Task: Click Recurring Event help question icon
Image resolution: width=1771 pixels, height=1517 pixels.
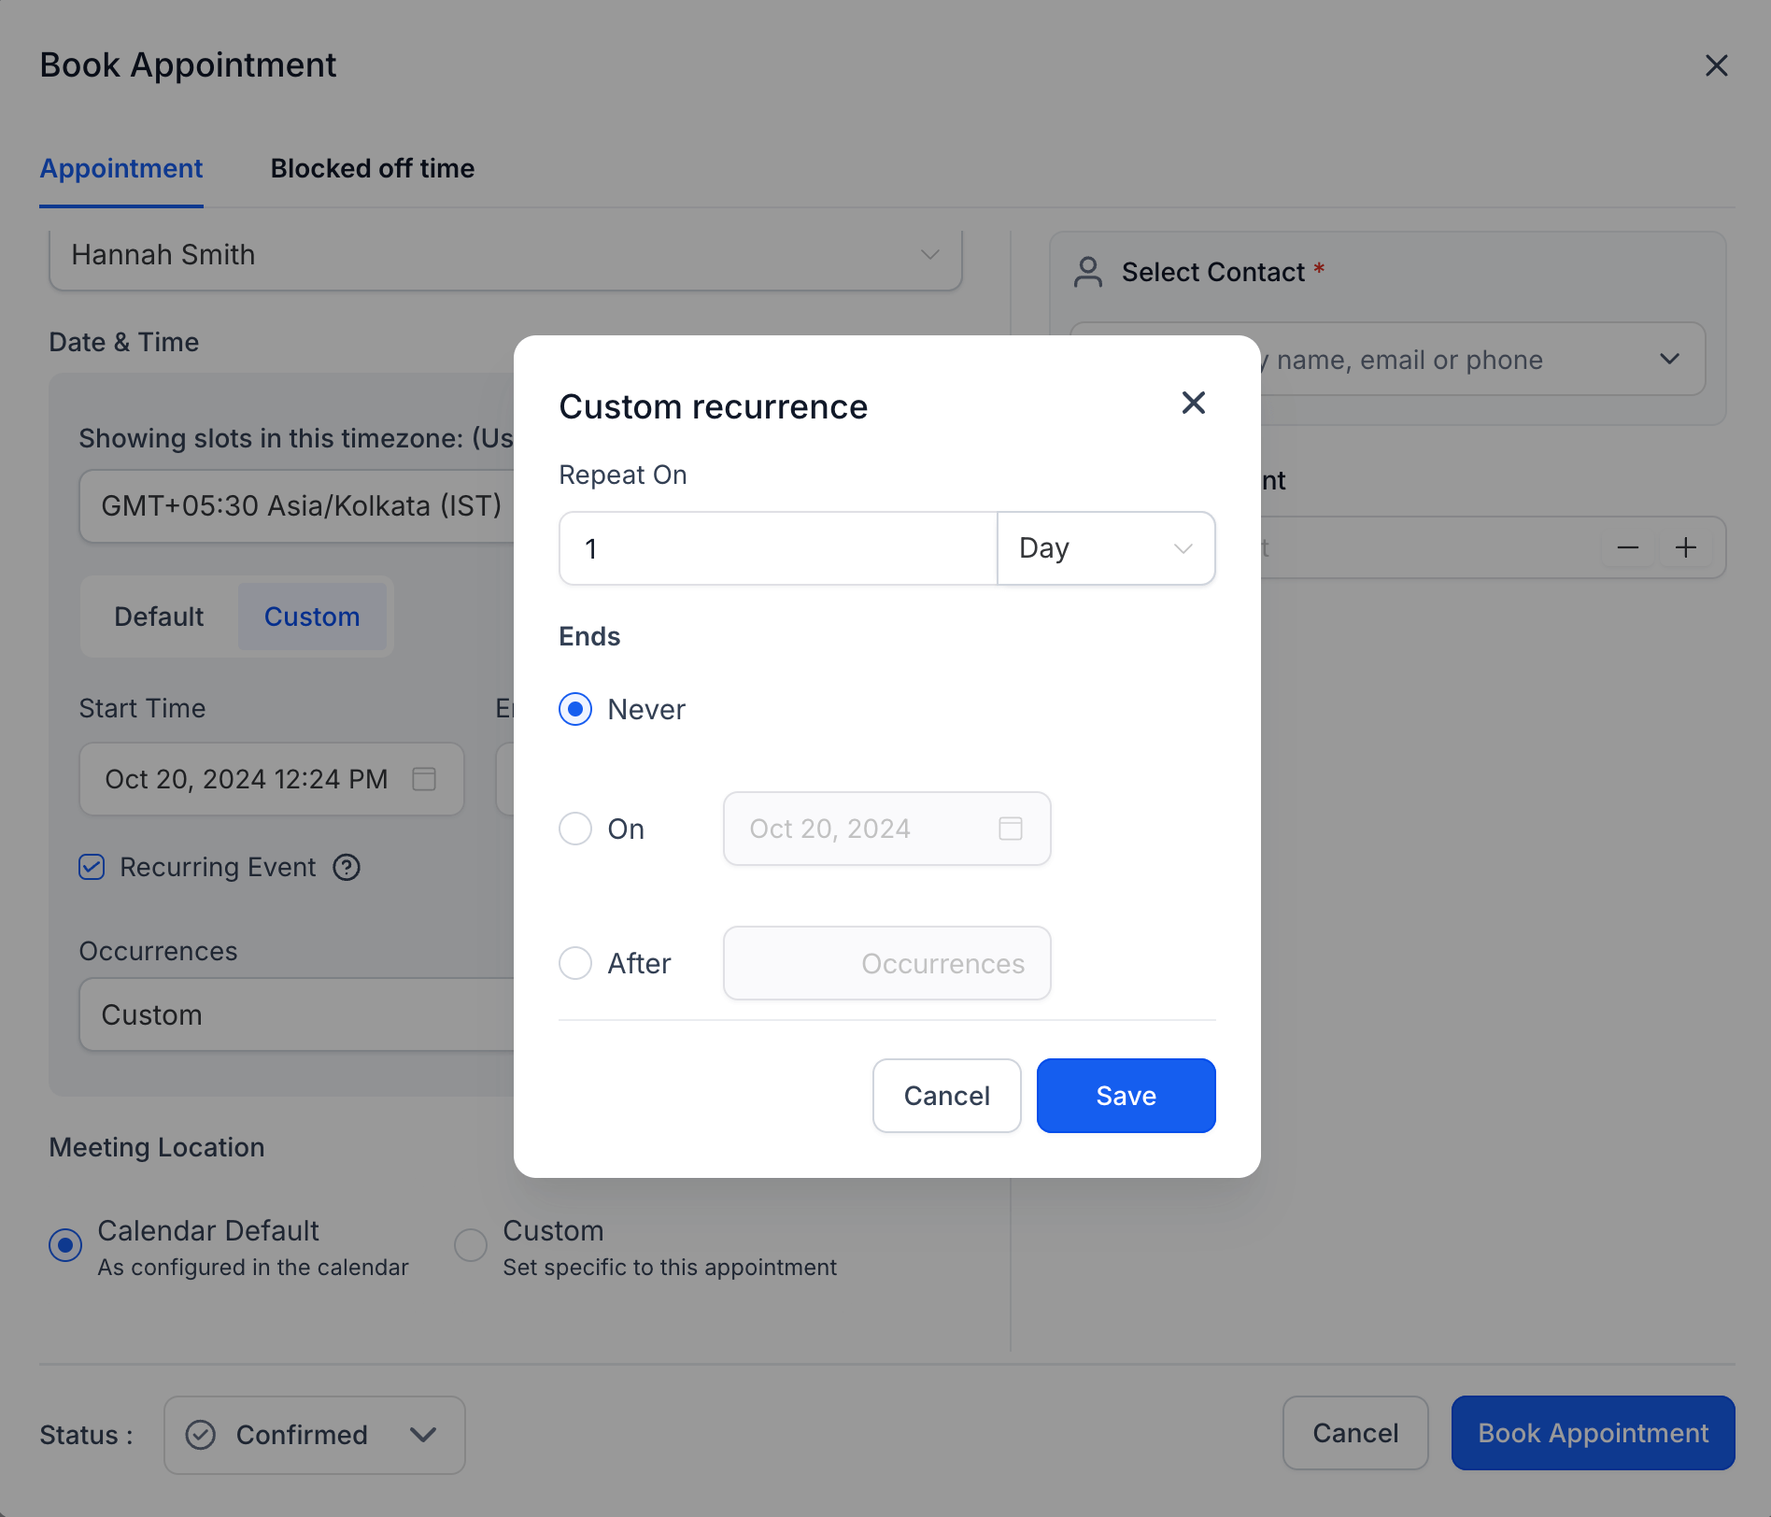Action: (x=347, y=868)
